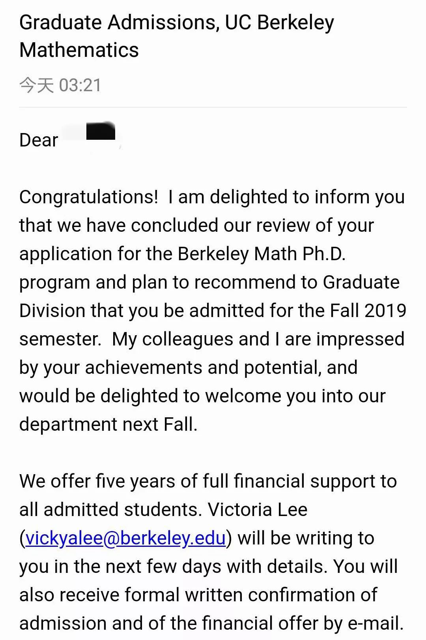Tap the phrase Berkeley Math Ph.D.
The height and width of the screenshot is (640, 426).
coord(262,254)
